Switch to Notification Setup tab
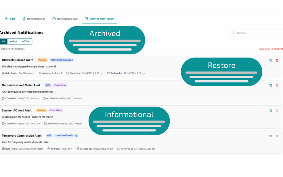Image resolution: width=283 pixels, height=177 pixels. pos(65,19)
